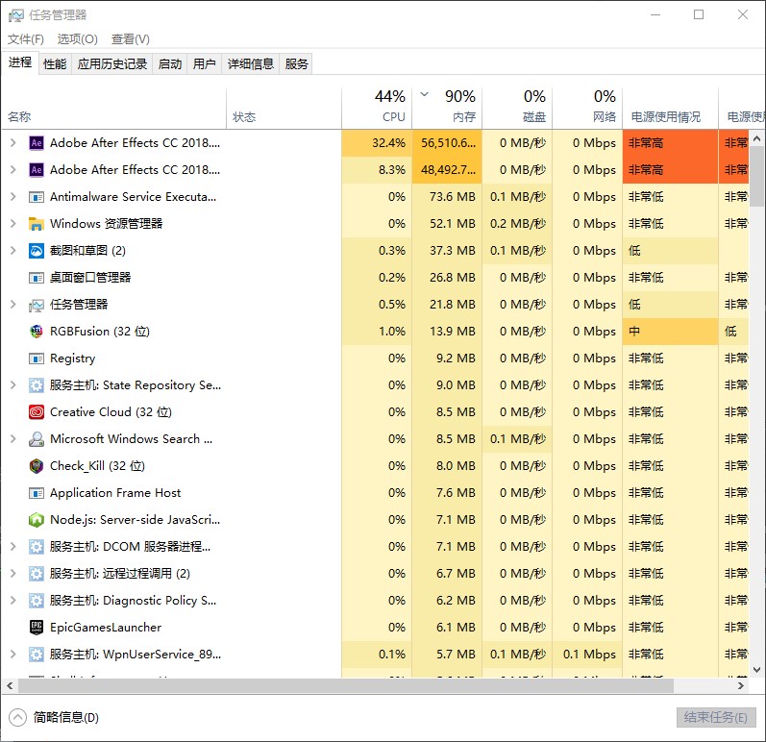Expand the first Adobe After Effects process

pos(13,142)
